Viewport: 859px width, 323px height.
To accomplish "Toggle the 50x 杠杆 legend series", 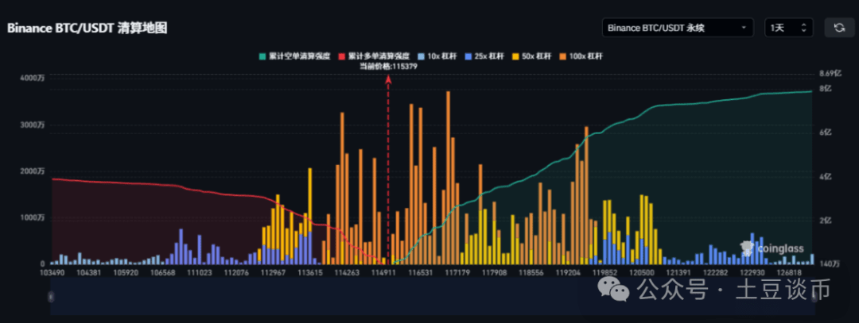I will [x=532, y=56].
